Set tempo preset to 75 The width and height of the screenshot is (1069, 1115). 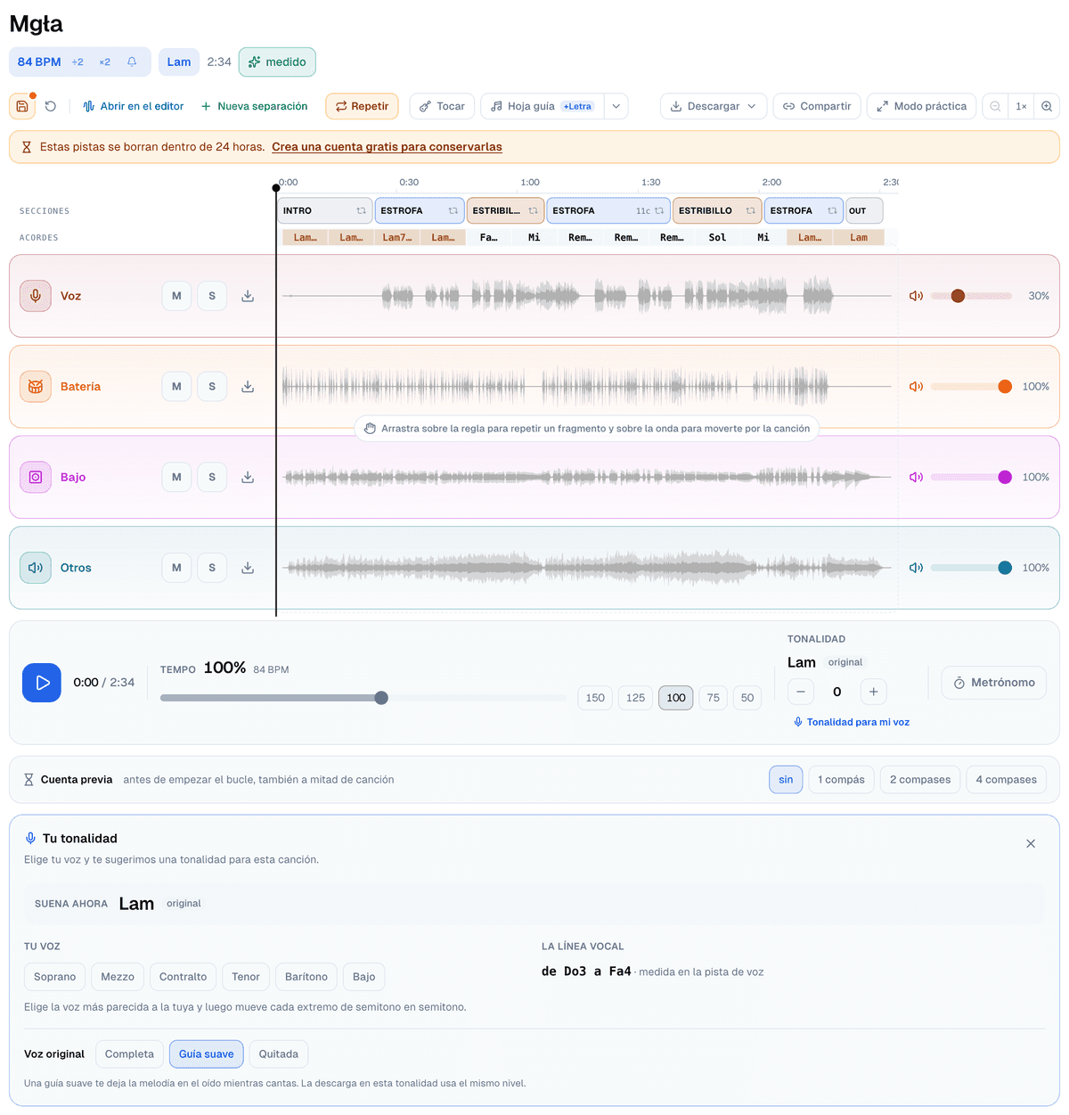click(714, 698)
